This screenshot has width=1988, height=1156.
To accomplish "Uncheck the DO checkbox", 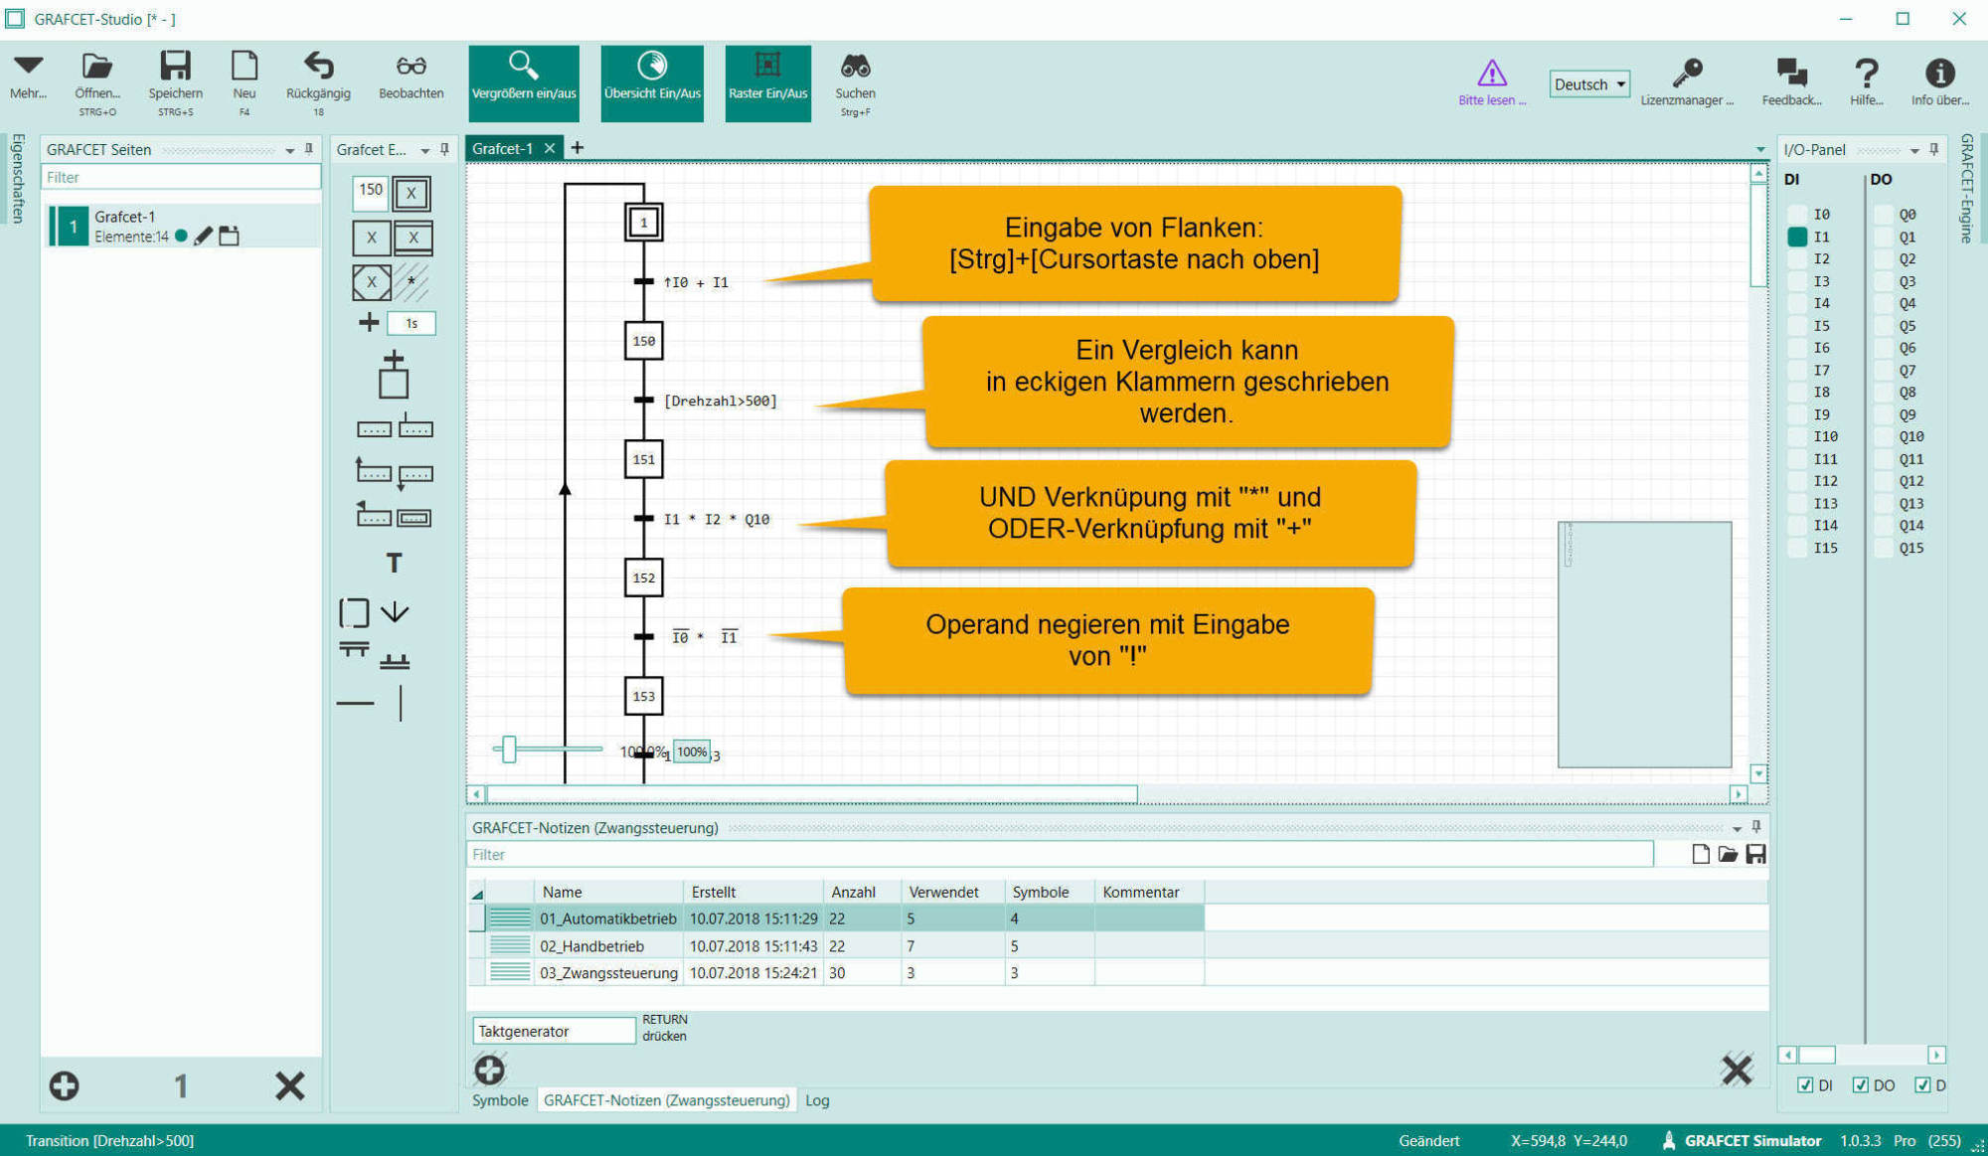I will [x=1860, y=1084].
